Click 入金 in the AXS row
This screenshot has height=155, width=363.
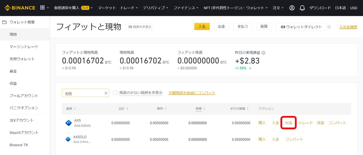tap(275, 123)
